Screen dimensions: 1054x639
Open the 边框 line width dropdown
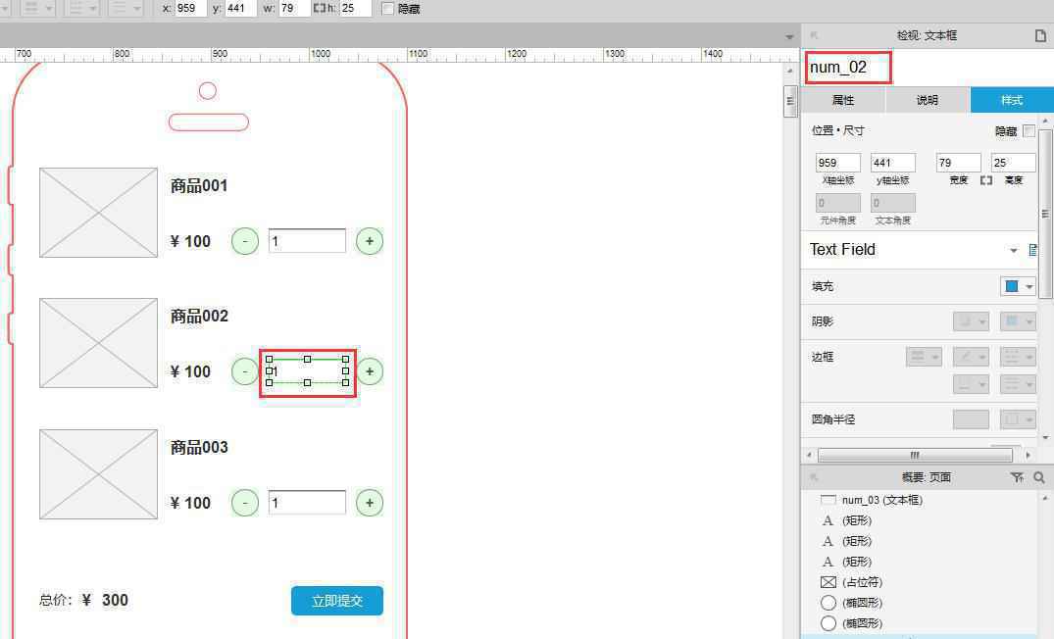pos(924,357)
